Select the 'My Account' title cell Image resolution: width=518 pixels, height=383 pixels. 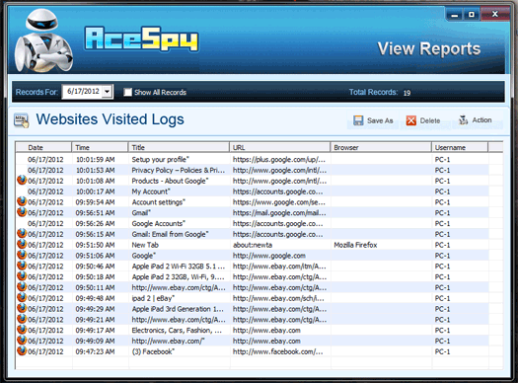tap(151, 191)
